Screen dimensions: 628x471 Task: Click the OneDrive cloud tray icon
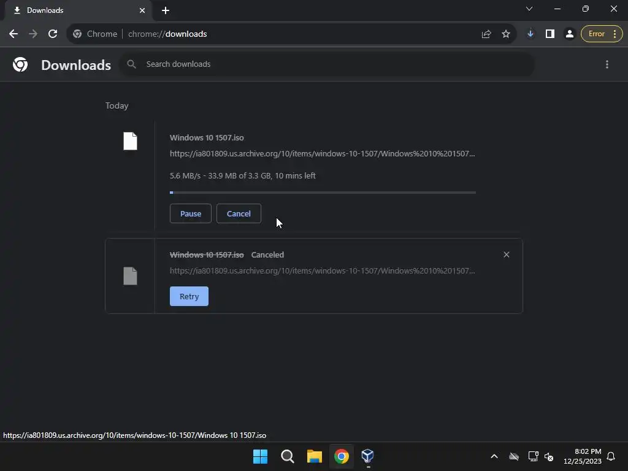click(514, 456)
